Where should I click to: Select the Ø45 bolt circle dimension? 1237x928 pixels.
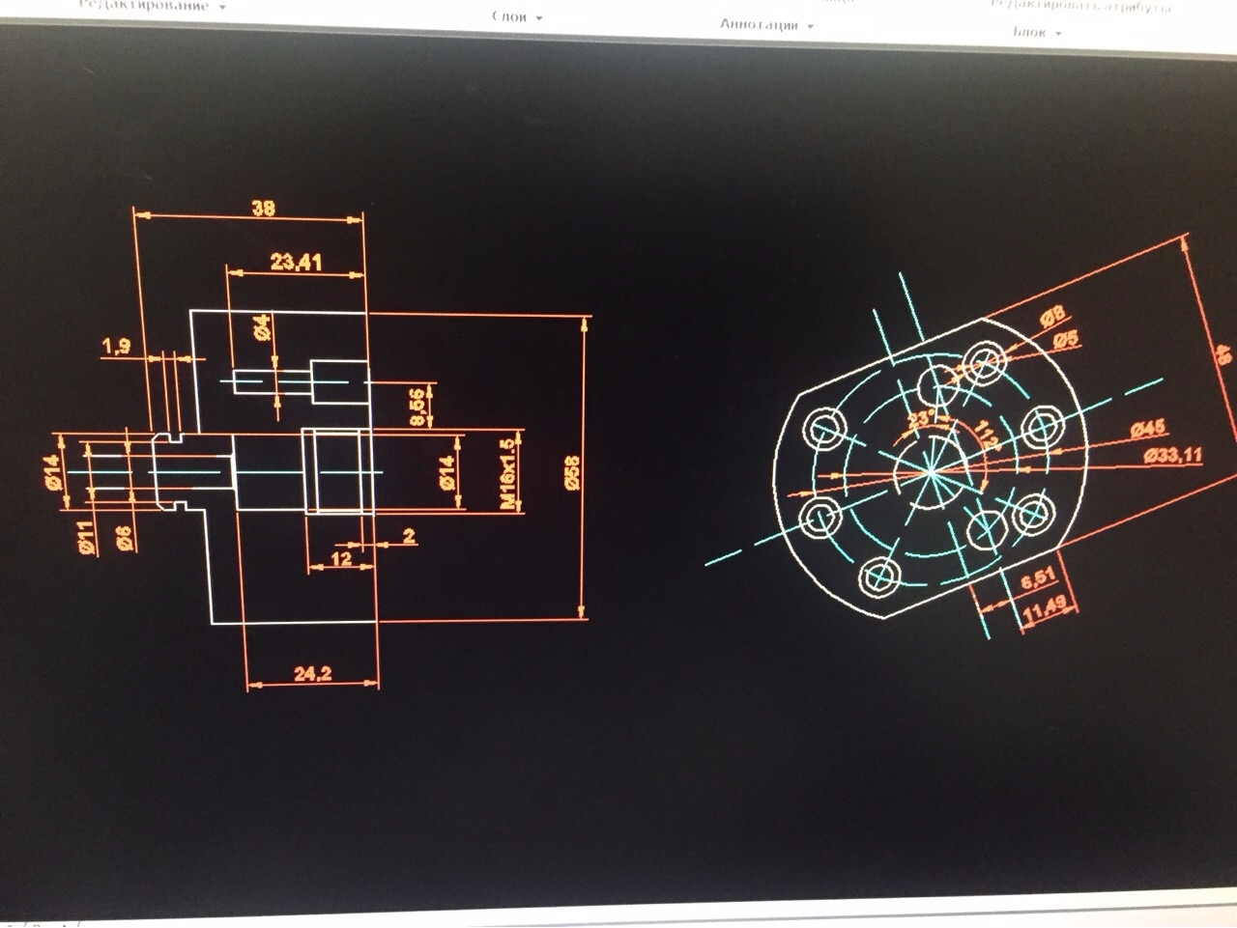pyautogui.click(x=1148, y=427)
